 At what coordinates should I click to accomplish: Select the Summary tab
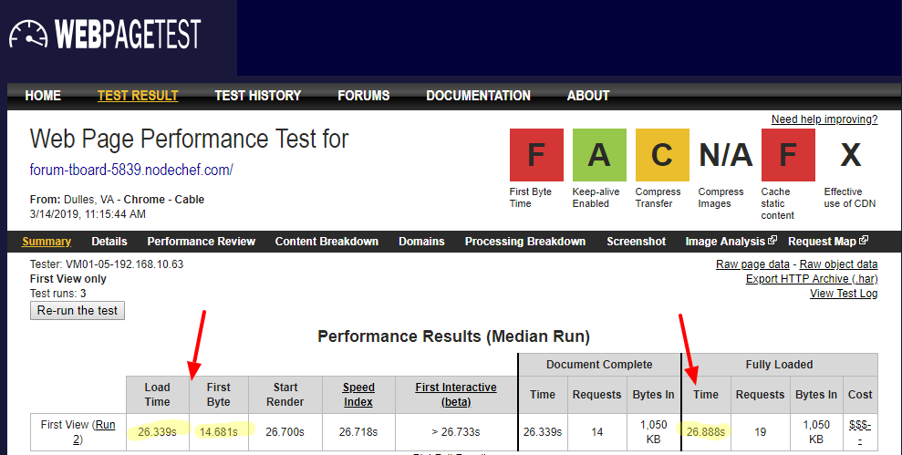pyautogui.click(x=47, y=242)
